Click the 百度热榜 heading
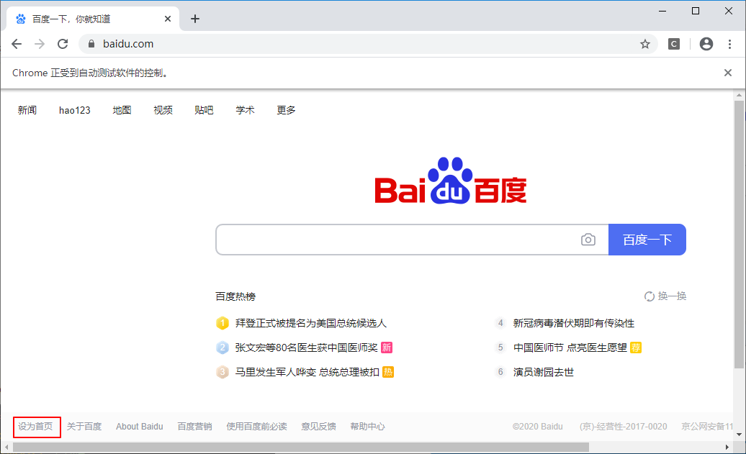The image size is (746, 454). point(235,296)
